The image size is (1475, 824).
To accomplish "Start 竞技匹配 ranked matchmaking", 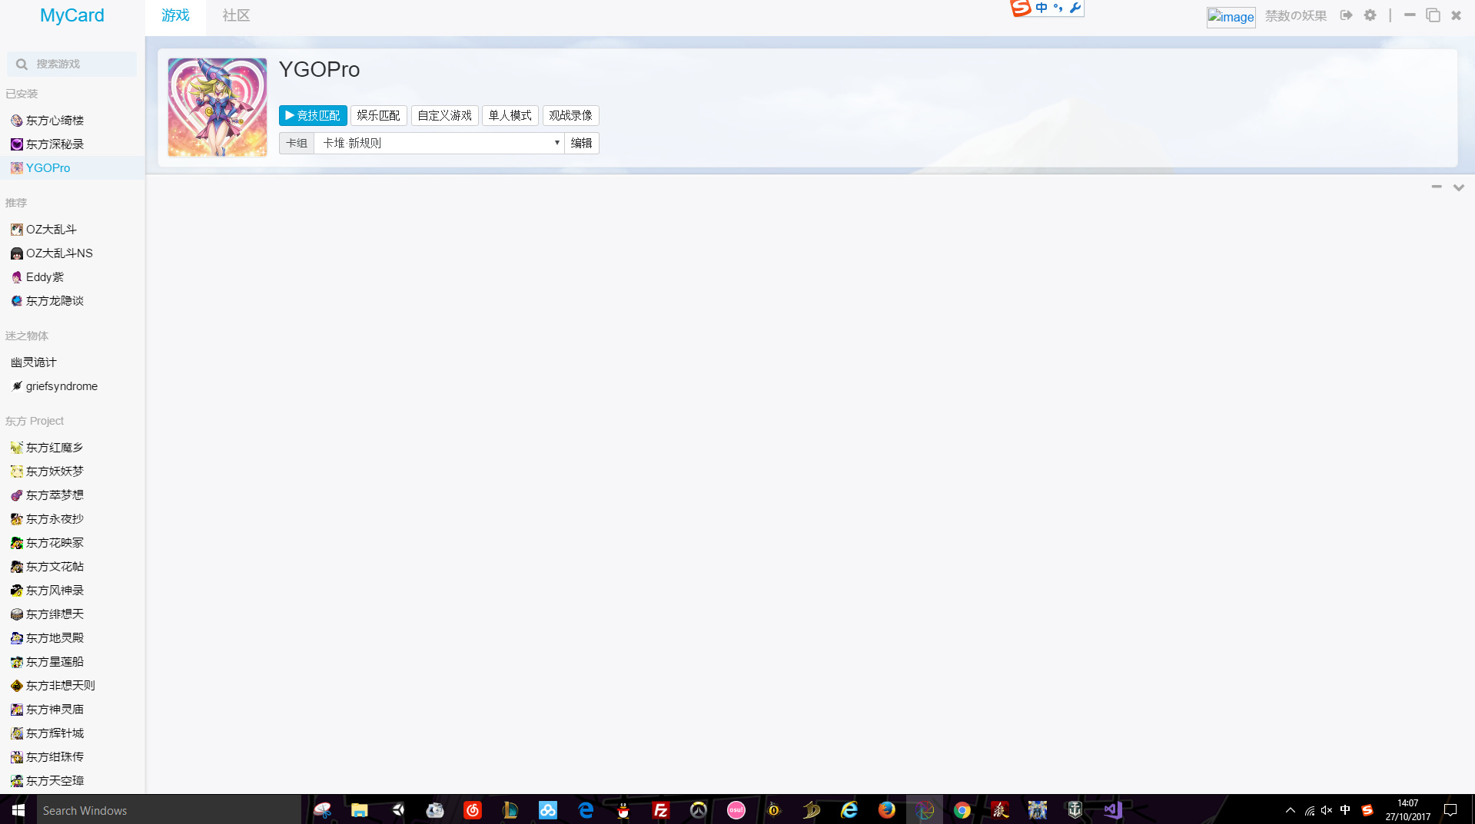I will (313, 115).
